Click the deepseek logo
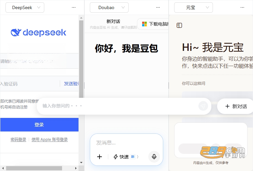Viewport: 253px width, 171px height. click(38, 32)
